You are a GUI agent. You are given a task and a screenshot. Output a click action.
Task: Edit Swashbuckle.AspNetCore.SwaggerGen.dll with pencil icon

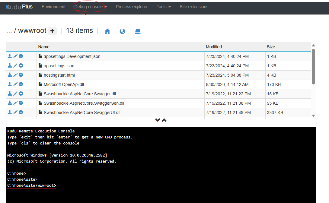click(15, 103)
